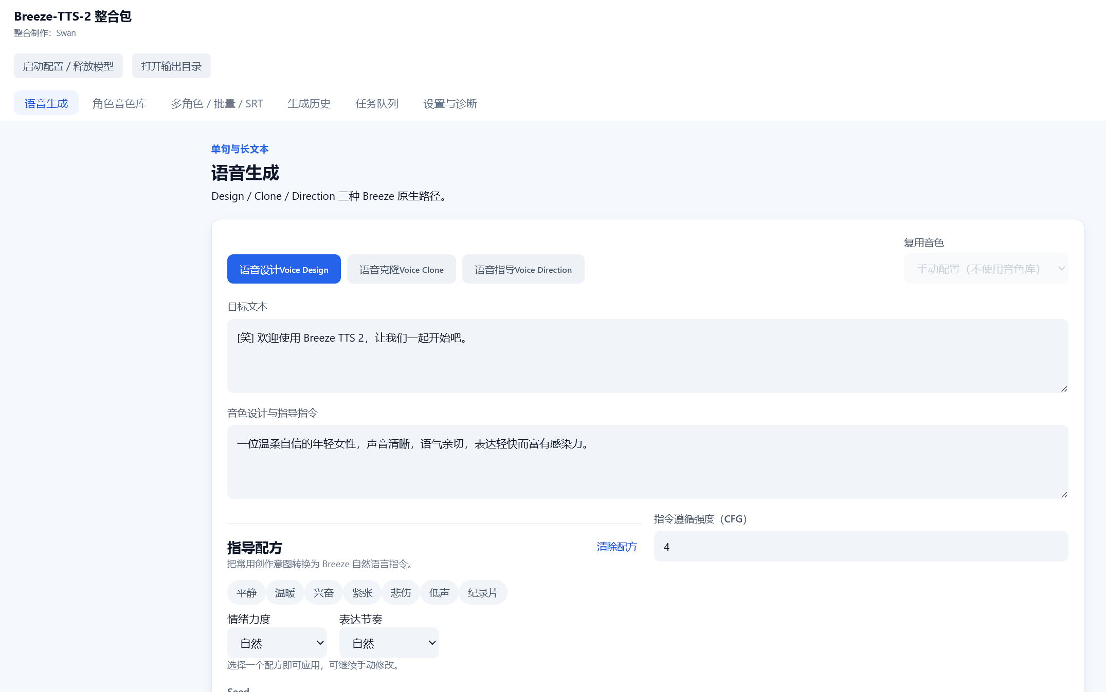This screenshot has width=1106, height=692.
Task: Select the 语音设计 Voice Design mode
Action: click(284, 269)
